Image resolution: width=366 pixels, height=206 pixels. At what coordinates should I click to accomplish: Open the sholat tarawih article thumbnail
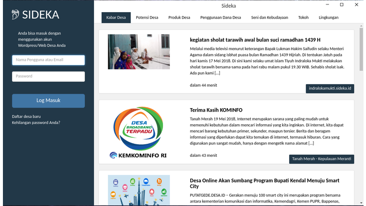139,52
